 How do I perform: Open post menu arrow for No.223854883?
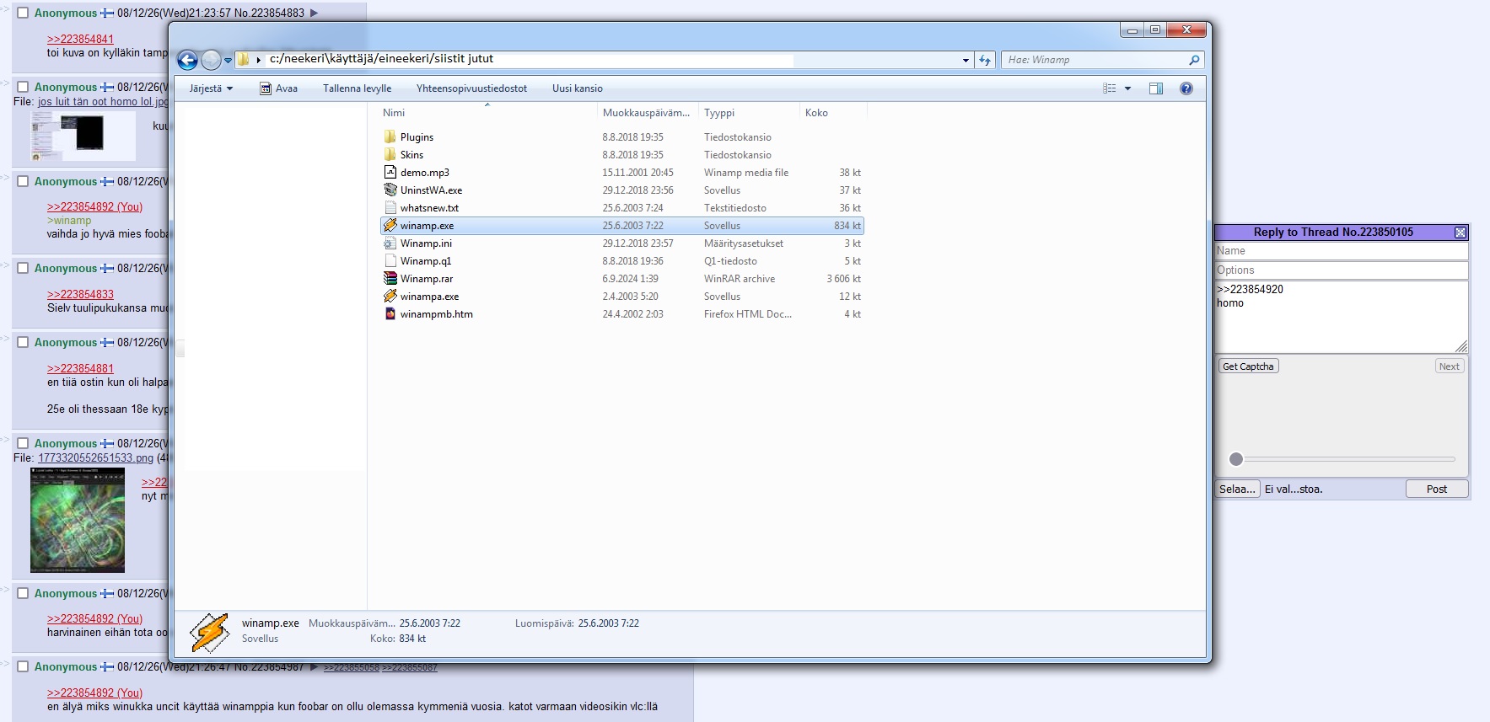coord(315,13)
